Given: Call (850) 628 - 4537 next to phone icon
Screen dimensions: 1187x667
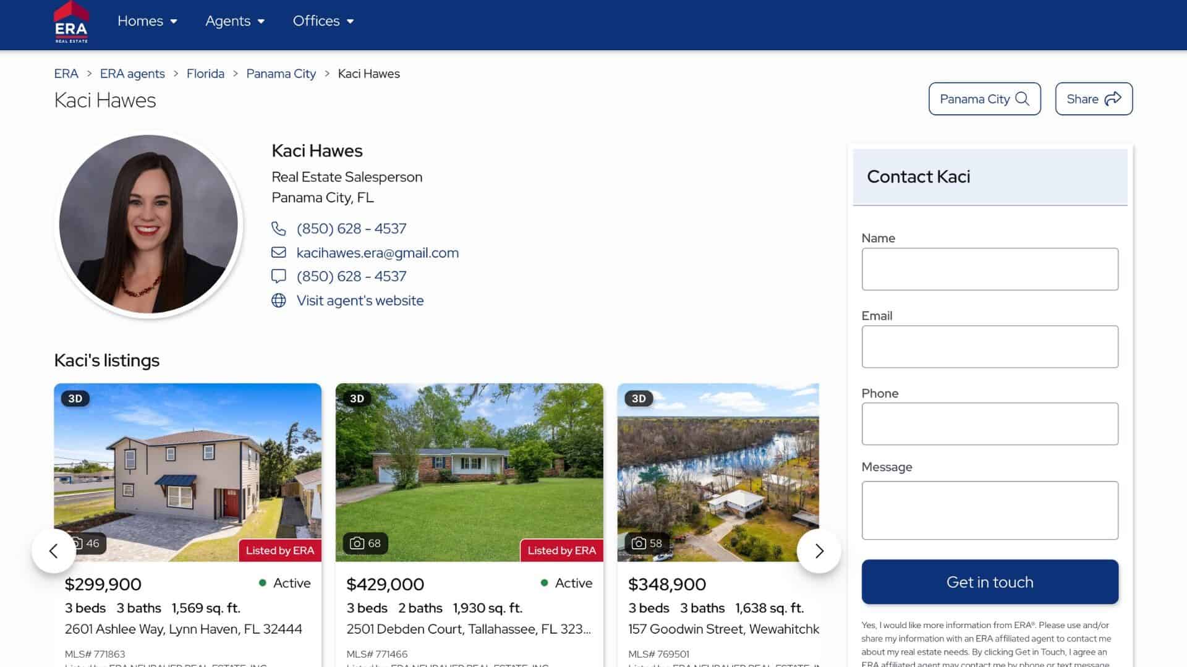Looking at the screenshot, I should [x=351, y=229].
